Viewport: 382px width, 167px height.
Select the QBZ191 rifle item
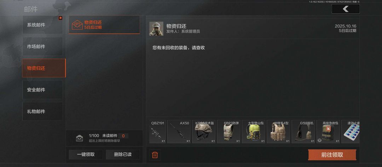[157, 131]
